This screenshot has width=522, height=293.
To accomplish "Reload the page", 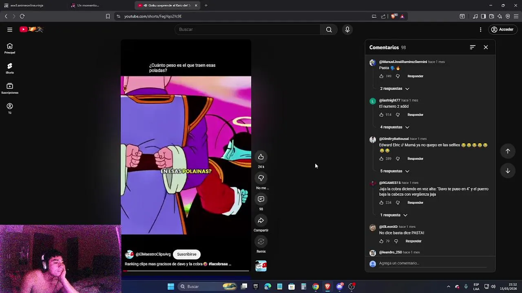I will coord(22,16).
